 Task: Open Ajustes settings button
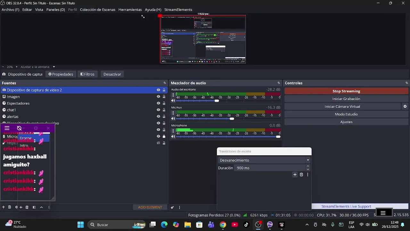[346, 122]
